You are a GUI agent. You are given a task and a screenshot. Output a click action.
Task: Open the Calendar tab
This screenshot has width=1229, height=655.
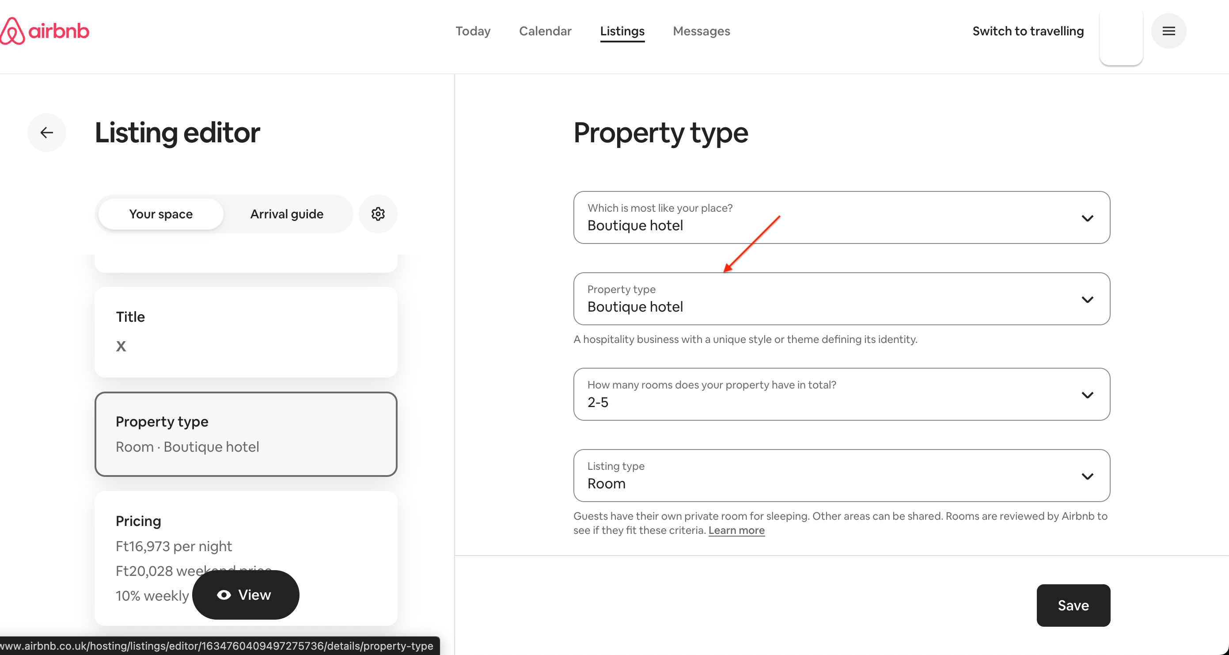click(x=545, y=31)
